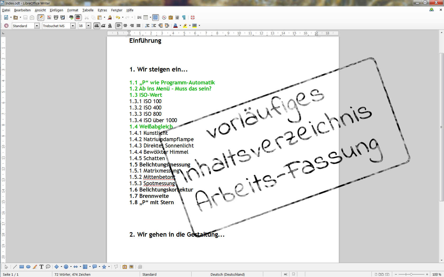Open the paragraph style dropdown showing Standard
This screenshot has width=444, height=277.
click(37, 26)
